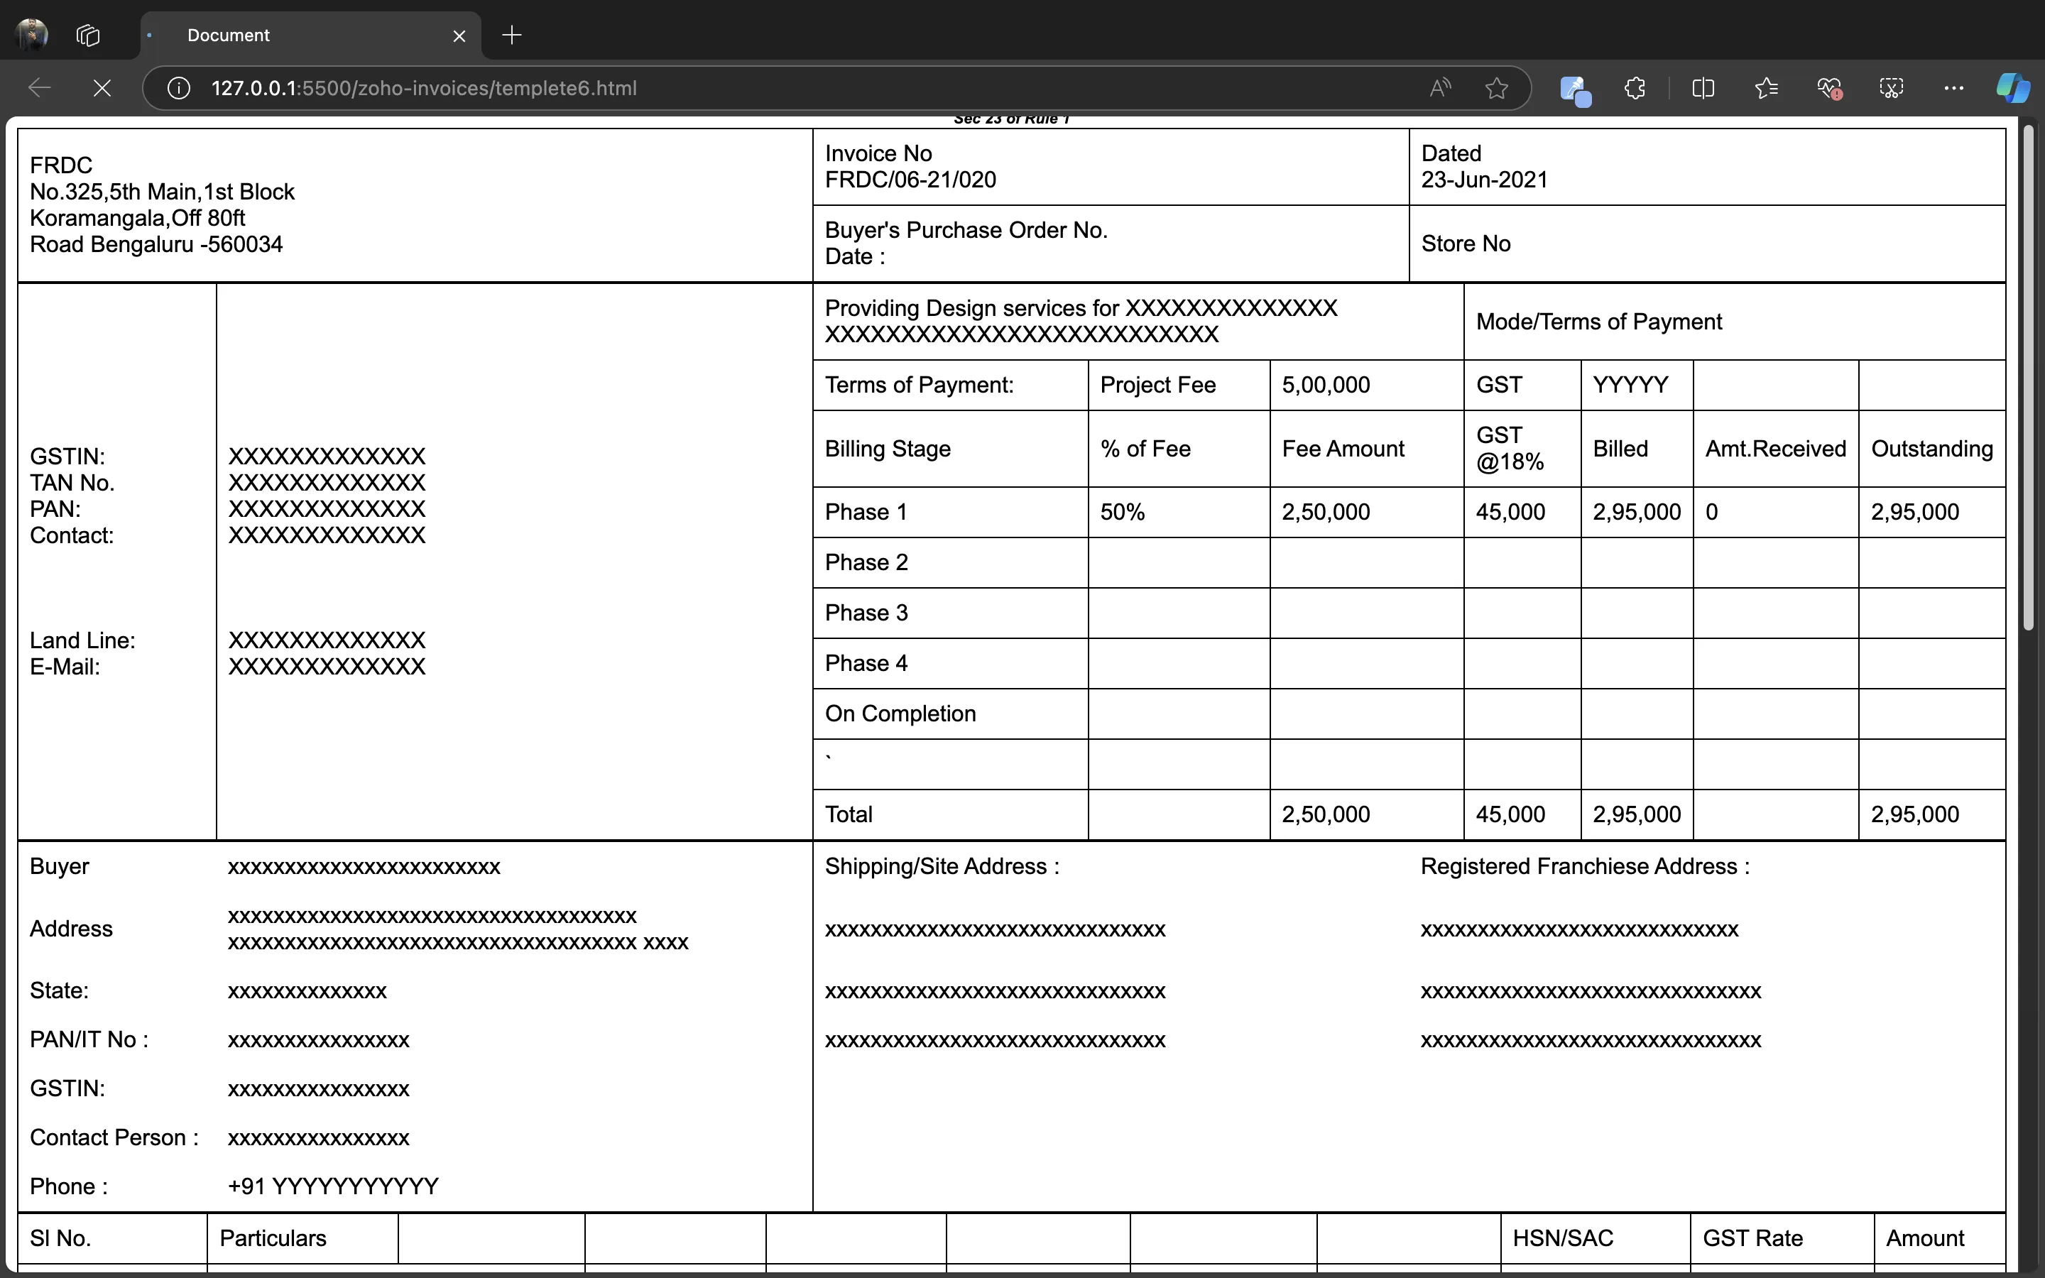Open a new tab with plus button

click(511, 35)
